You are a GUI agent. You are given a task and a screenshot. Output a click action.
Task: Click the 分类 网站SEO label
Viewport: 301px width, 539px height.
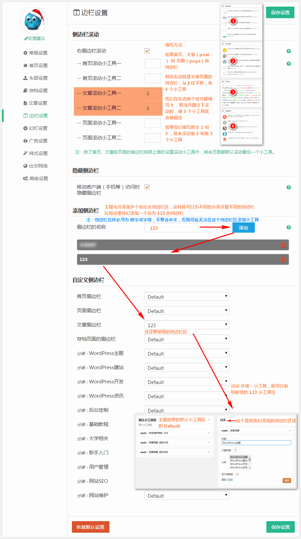(92, 481)
